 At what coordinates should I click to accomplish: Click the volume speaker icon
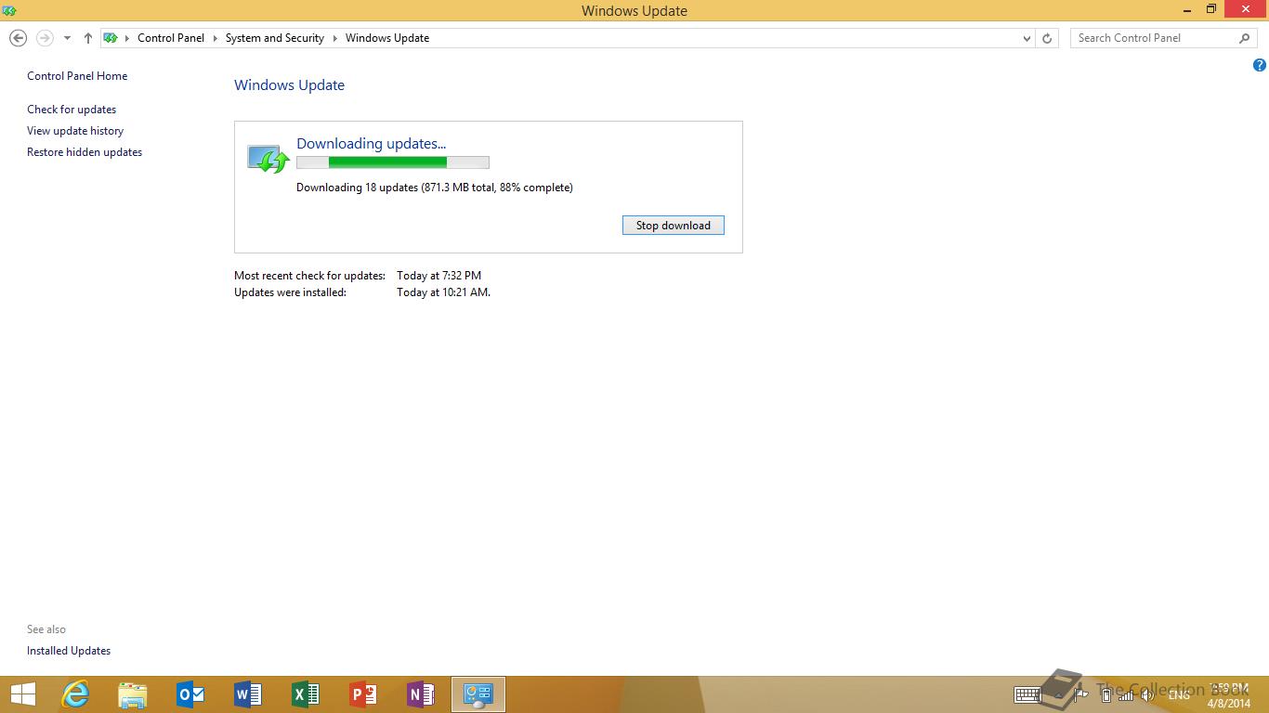point(1148,694)
